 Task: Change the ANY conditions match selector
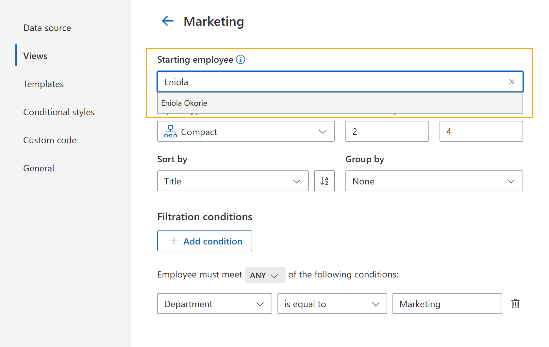click(x=265, y=275)
